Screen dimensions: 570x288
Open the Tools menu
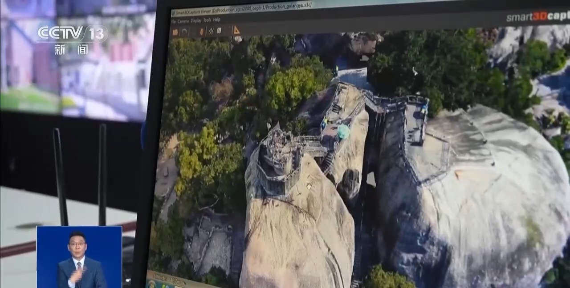pyautogui.click(x=207, y=20)
